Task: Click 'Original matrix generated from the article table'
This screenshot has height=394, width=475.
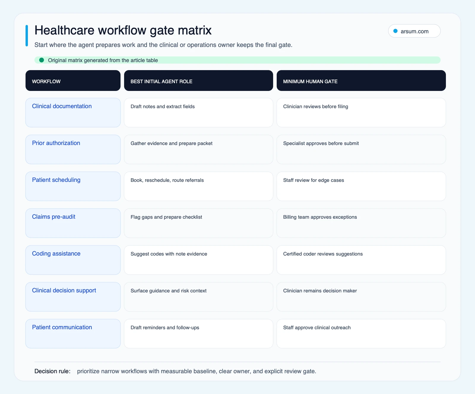Action: point(103,60)
